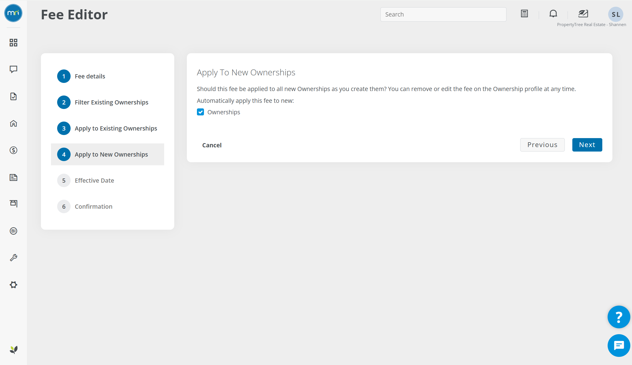
Task: Click into the Search field
Action: [x=443, y=14]
